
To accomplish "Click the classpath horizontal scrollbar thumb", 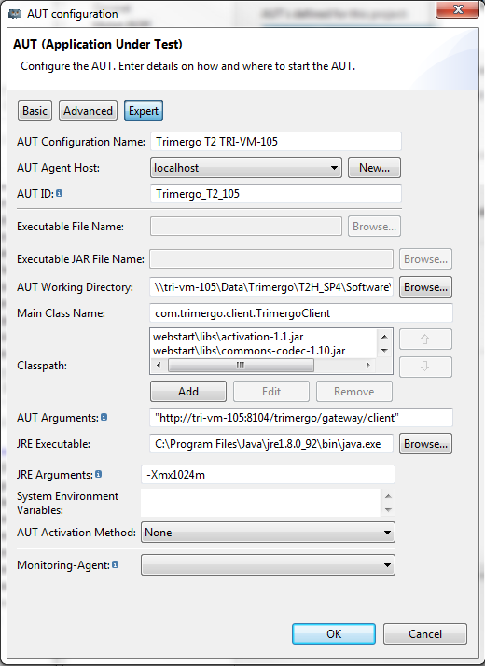I will point(241,365).
